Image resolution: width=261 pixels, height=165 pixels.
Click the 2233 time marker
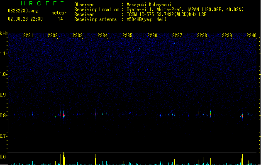coord(78,35)
